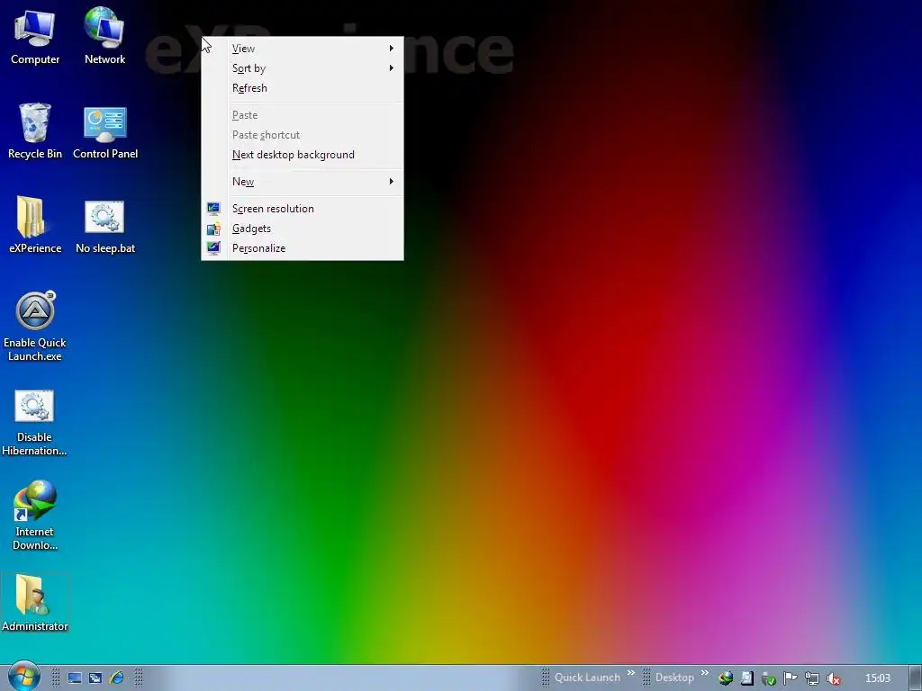Select the Disable Hibernation batch file icon
This screenshot has width=922, height=691.
[34, 422]
